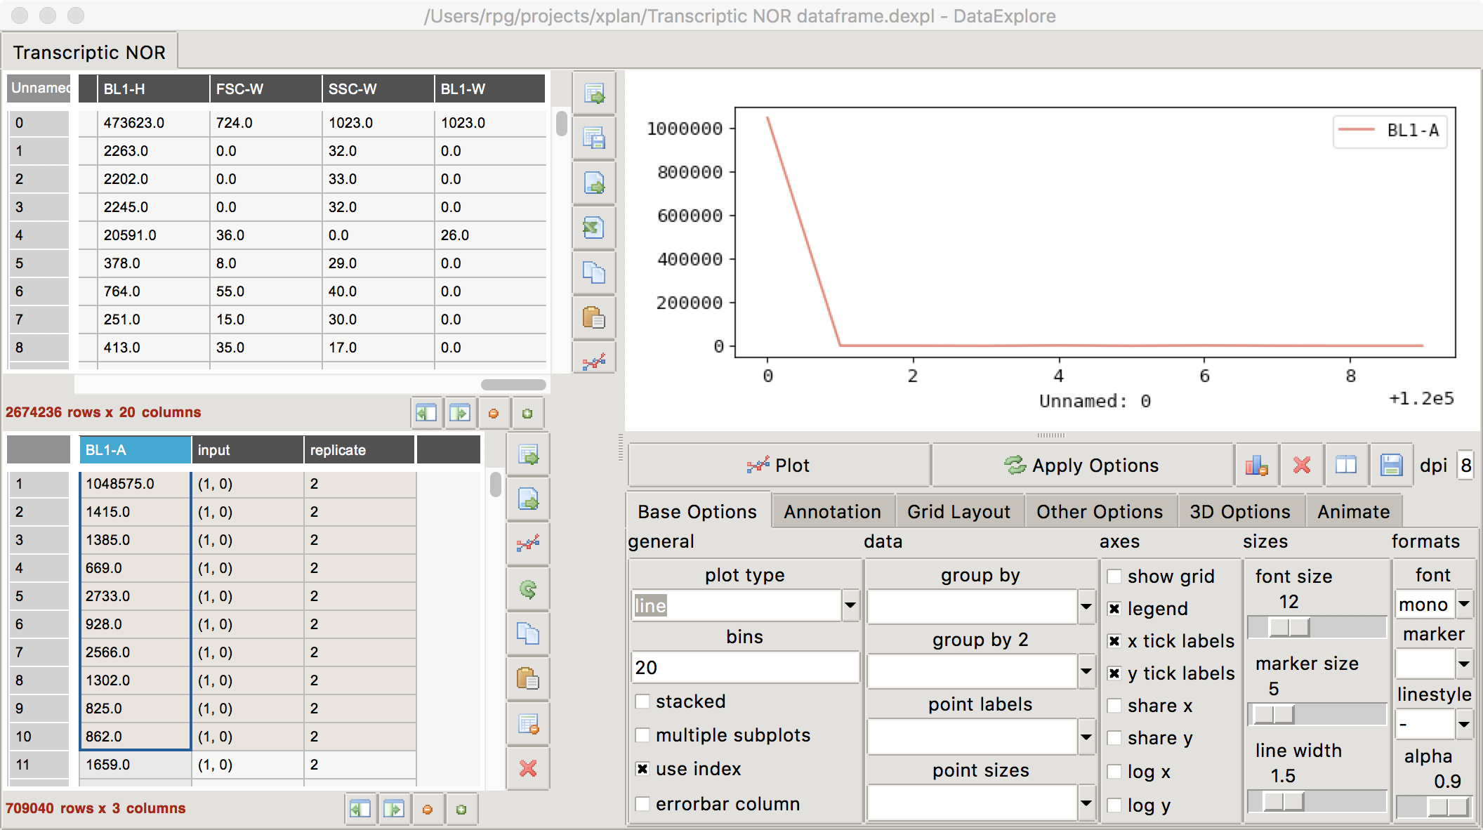
Task: Click the green refresh icon in the sub-table toolbar
Action: [x=528, y=589]
